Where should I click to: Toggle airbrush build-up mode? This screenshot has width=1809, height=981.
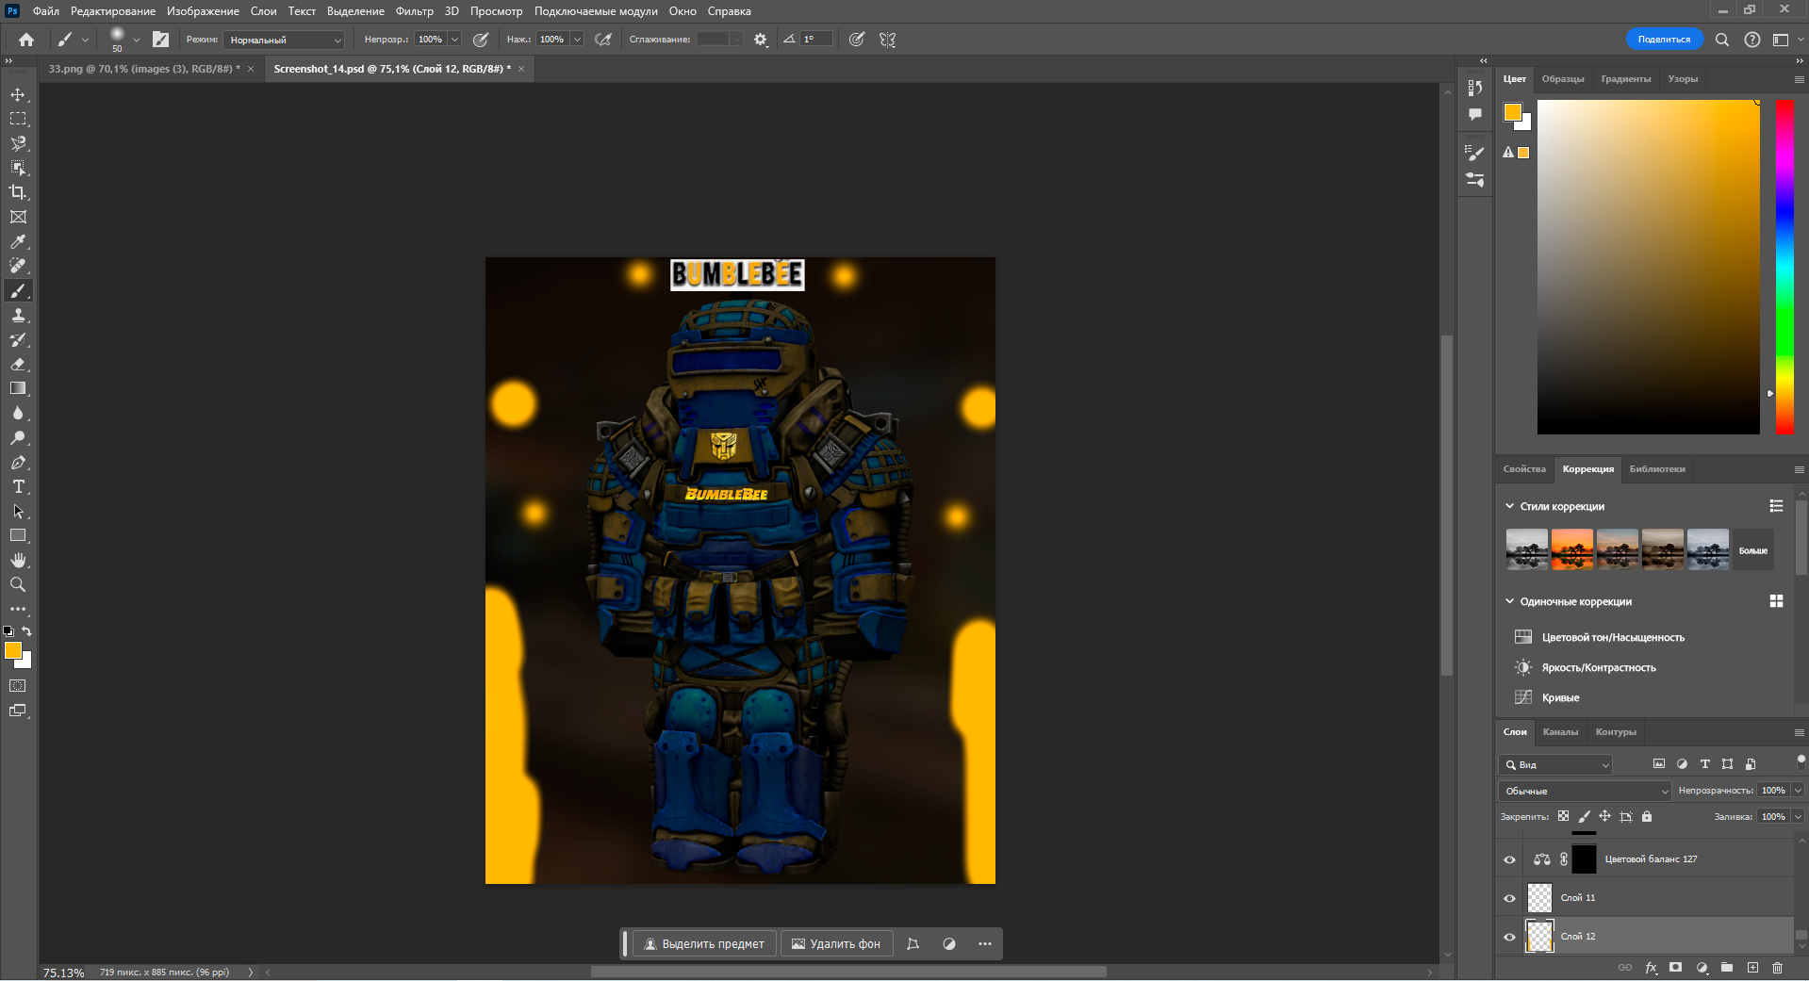tap(603, 40)
